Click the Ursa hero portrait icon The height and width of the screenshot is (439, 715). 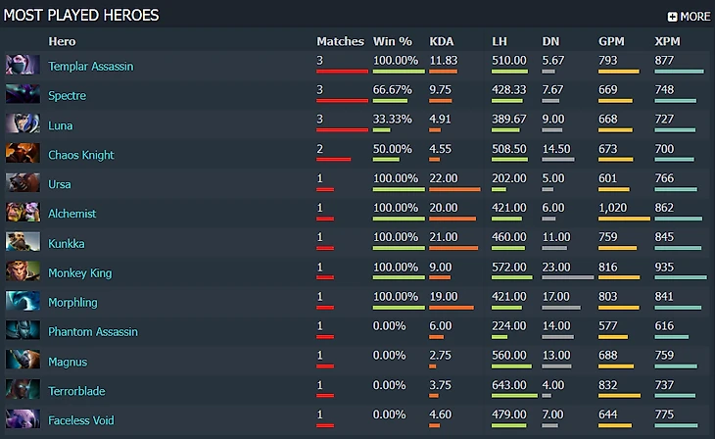tap(23, 182)
